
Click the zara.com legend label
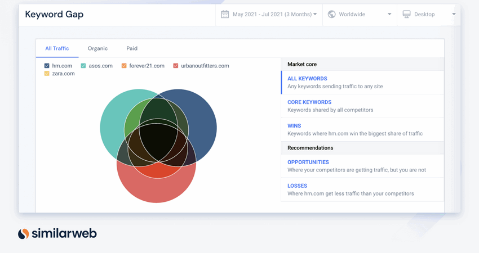(63, 74)
